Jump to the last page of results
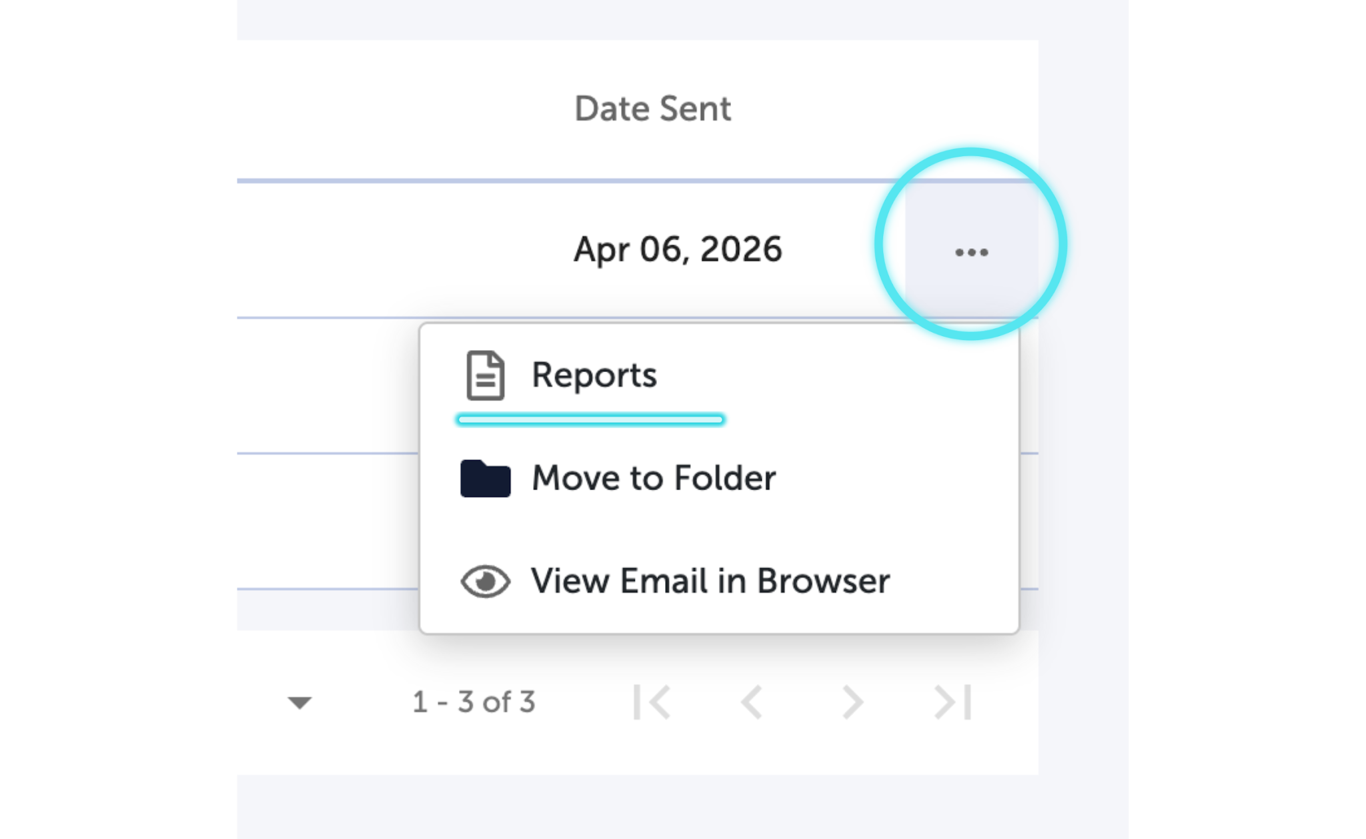The width and height of the screenshot is (1366, 839). (953, 702)
